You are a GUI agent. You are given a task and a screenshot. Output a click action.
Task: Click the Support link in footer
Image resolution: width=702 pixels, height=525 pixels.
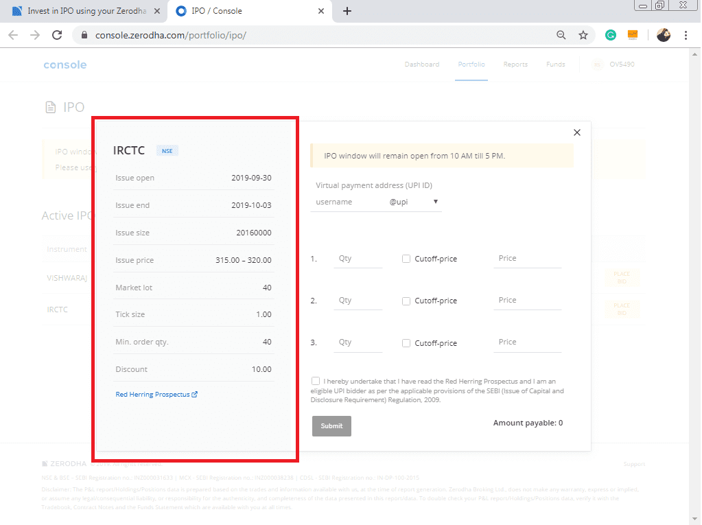[x=634, y=464]
